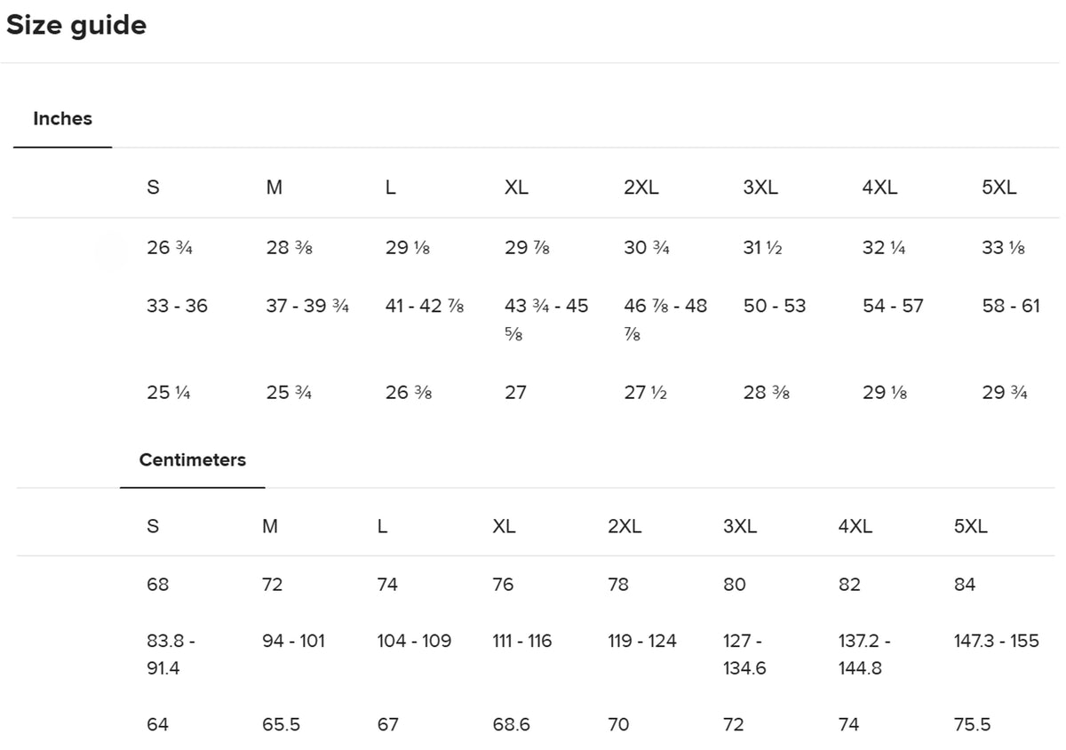Click the 83.8 - 91.4 centimeters cell

point(164,654)
